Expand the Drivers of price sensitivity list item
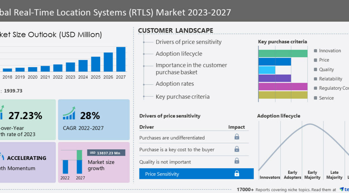Viewport: 349px width, 193px height. pyautogui.click(x=188, y=42)
